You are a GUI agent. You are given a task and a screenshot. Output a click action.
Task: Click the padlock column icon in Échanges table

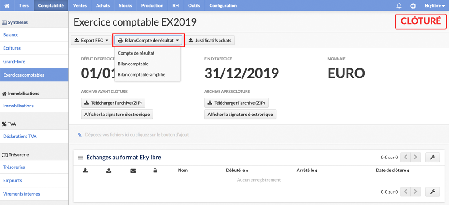[x=155, y=171]
